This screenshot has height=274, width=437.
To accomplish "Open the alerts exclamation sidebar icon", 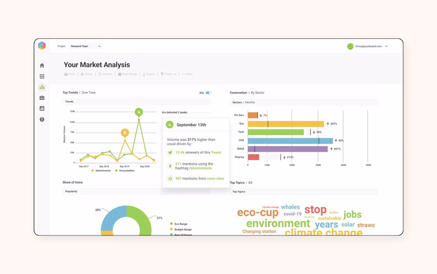I will (x=42, y=119).
